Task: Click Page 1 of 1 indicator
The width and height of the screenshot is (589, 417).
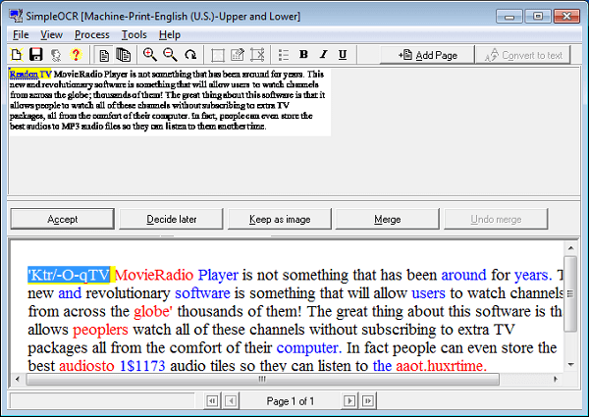Action: 290,401
